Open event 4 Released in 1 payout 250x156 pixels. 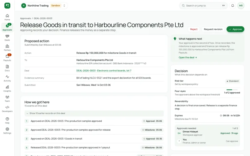click(x=94, y=148)
